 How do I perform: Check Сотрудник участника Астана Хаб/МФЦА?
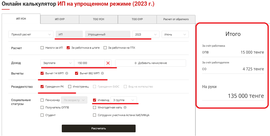click(94, 115)
